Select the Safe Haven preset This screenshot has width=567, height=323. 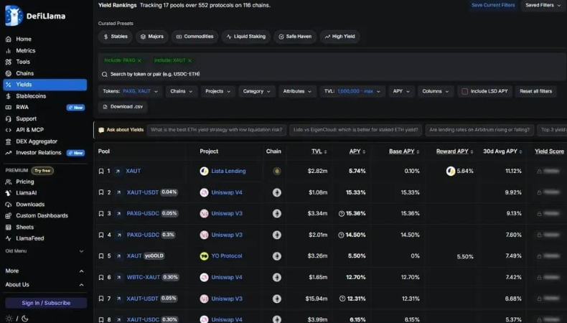(295, 37)
